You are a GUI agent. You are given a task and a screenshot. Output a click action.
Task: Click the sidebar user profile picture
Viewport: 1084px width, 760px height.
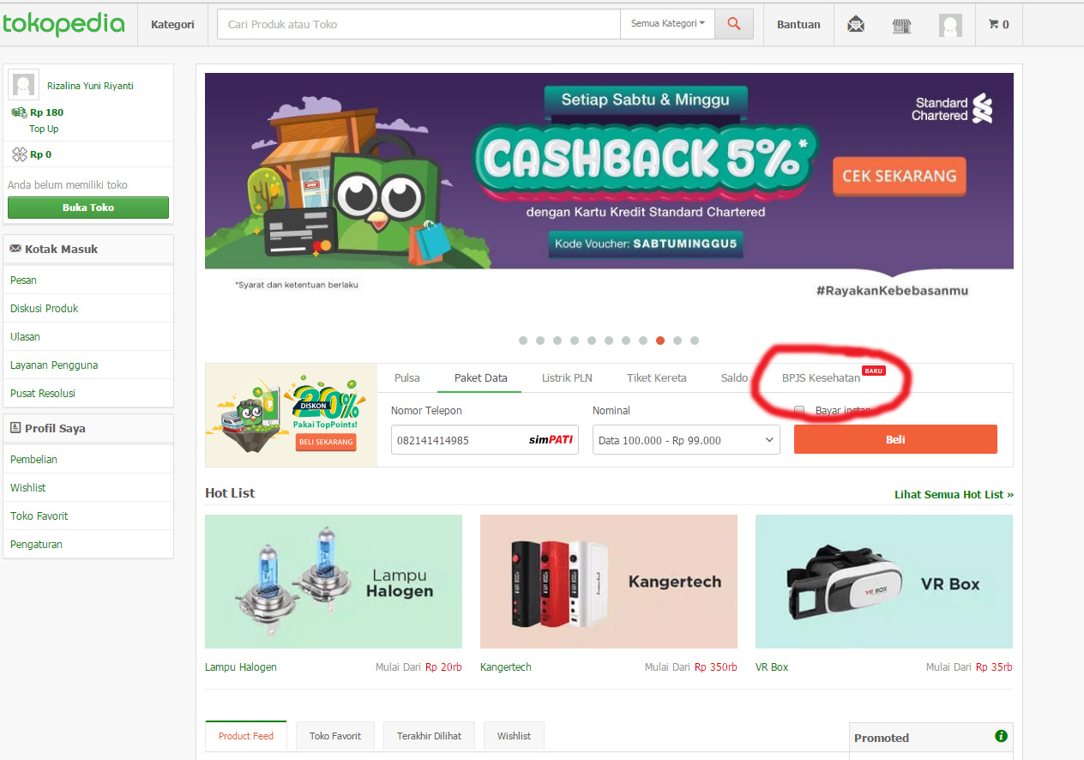(23, 85)
